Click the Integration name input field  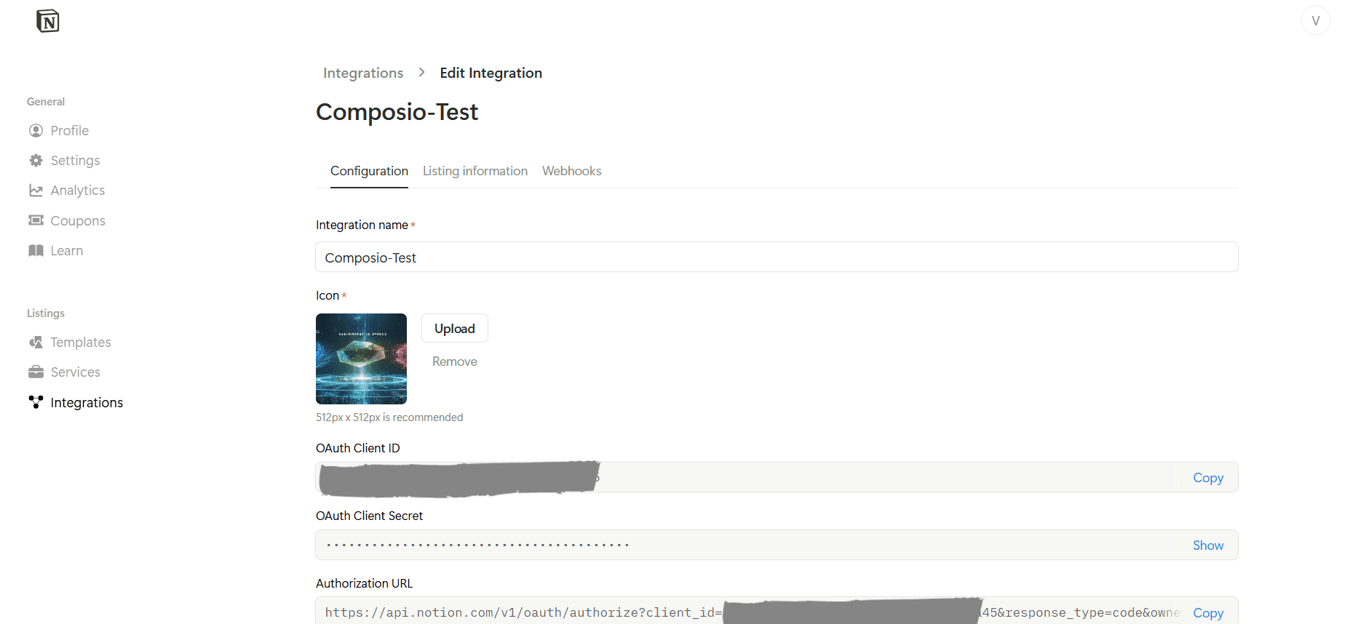tap(777, 257)
